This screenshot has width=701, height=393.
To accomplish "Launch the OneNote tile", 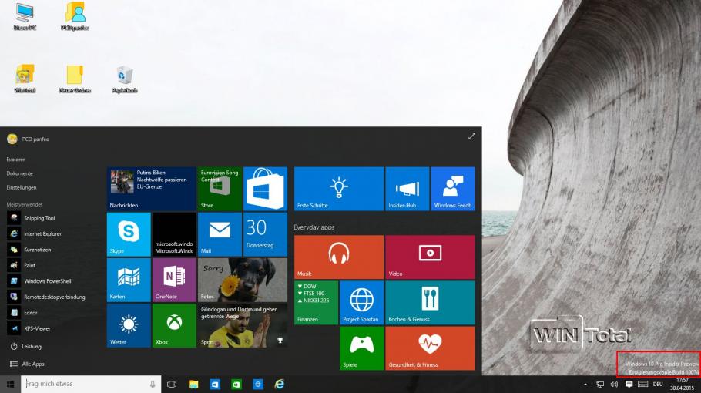I will point(174,280).
